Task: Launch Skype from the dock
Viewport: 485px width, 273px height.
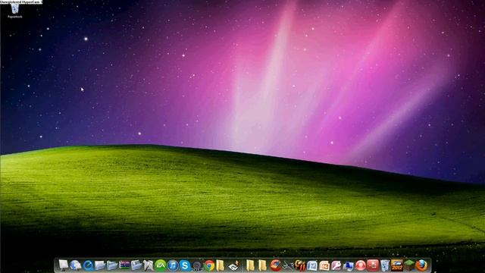Action: click(185, 265)
